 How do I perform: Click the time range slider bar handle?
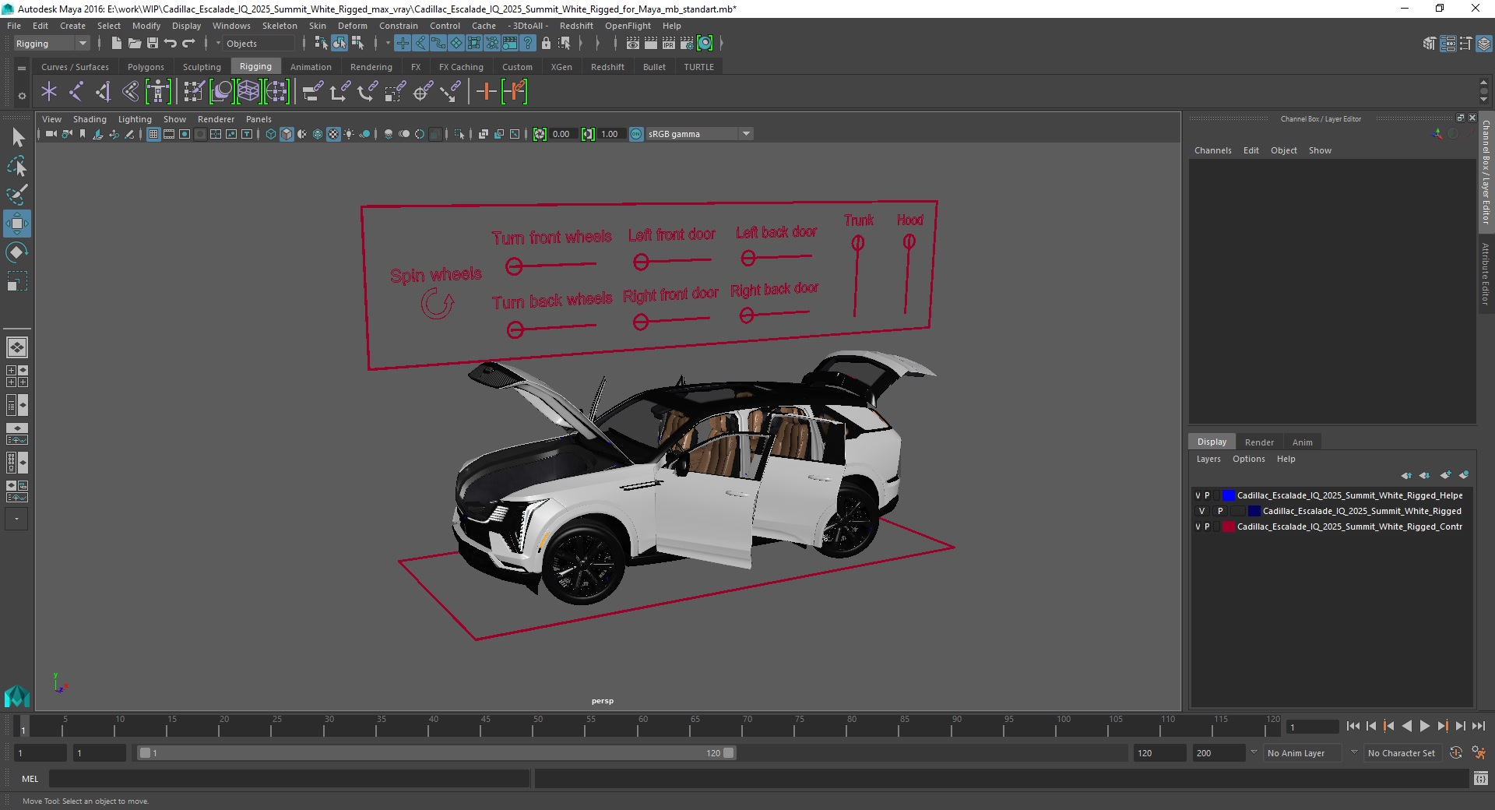point(436,753)
